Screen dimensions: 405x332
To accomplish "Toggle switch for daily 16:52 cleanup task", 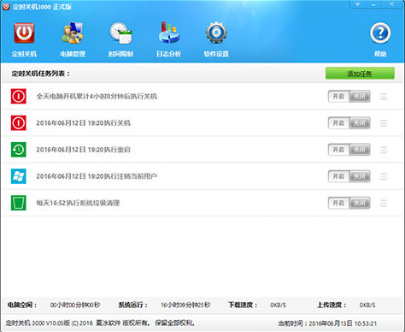I will pos(349,203).
